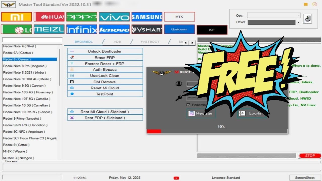The height and width of the screenshot is (181, 322).
Task: Click the device list scrollbar
Action: pyautogui.click(x=60, y=67)
